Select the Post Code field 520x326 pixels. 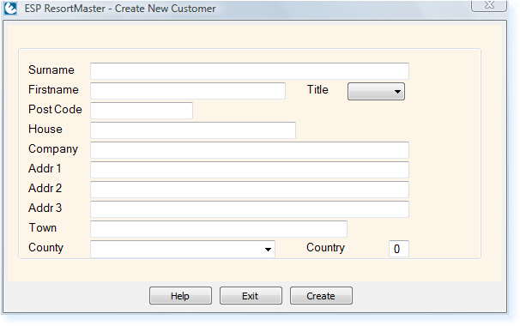pos(142,111)
